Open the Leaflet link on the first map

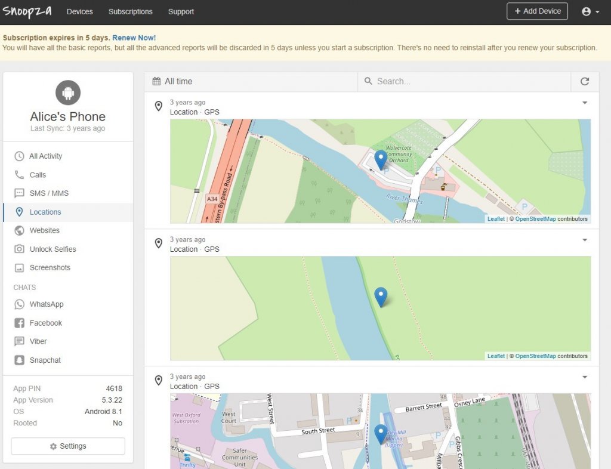point(496,219)
